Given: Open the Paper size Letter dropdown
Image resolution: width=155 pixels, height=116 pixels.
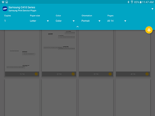Looking at the screenshot, I should (39, 21).
